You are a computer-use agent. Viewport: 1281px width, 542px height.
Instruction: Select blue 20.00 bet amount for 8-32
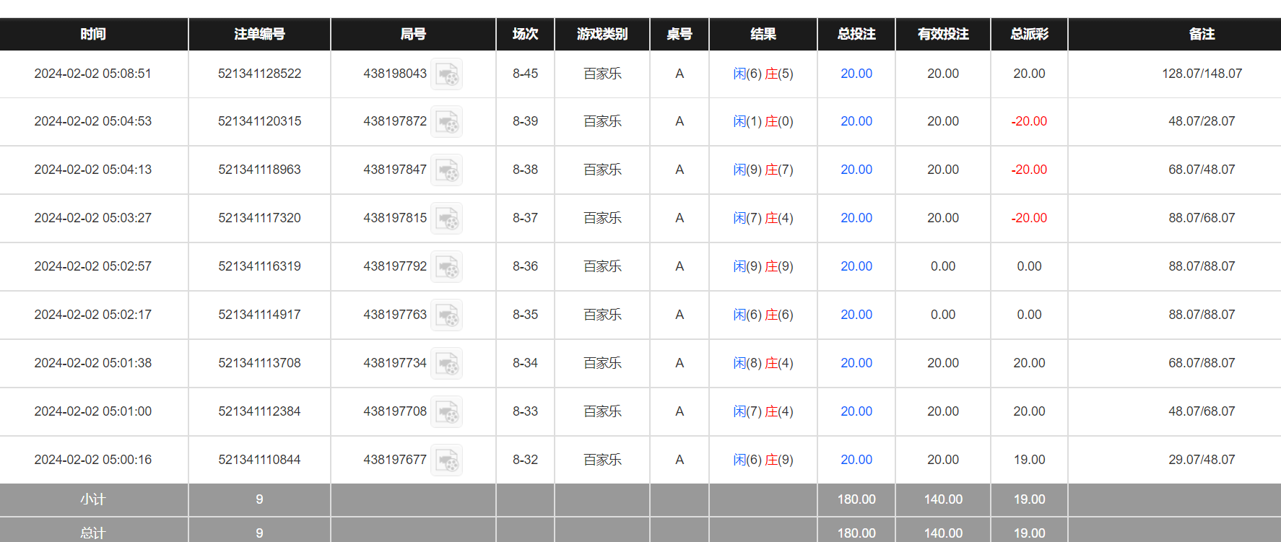(x=856, y=460)
